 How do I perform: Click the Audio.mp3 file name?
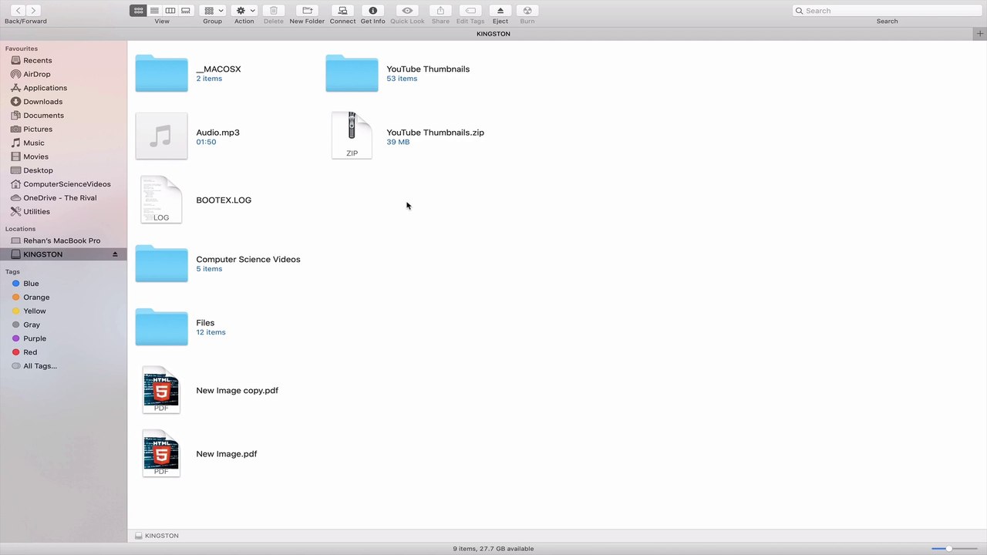pyautogui.click(x=217, y=133)
